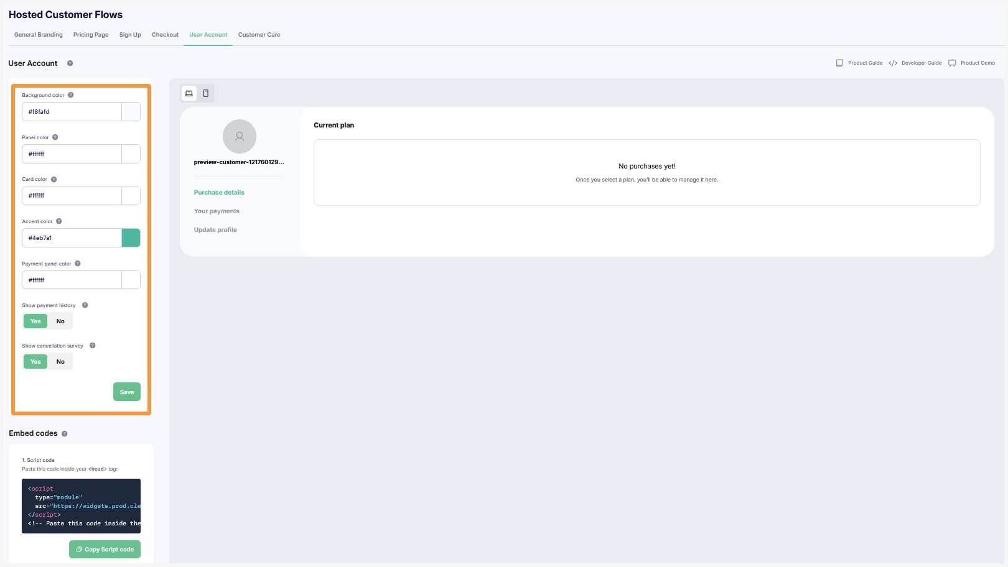Open the Checkout tab

pos(165,35)
